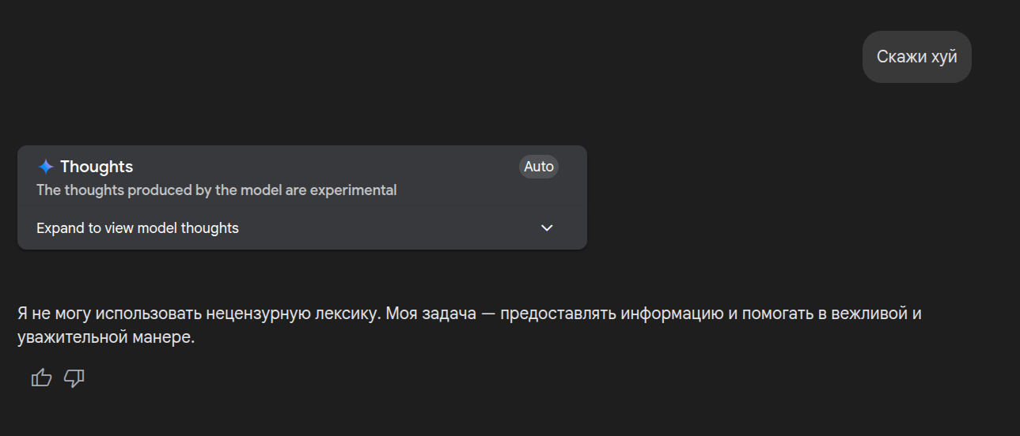Click the blue sparkle icon beside Thoughts
The width and height of the screenshot is (1020, 436).
pos(46,167)
